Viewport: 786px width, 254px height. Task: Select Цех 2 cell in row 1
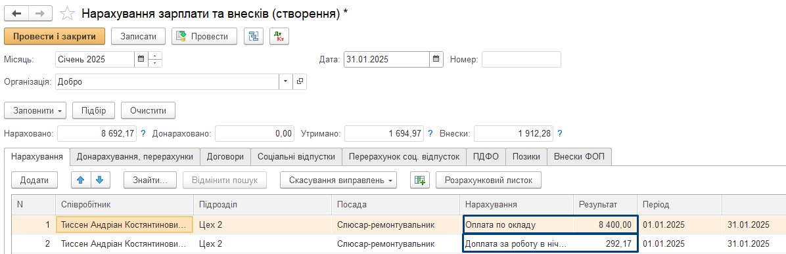(262, 224)
